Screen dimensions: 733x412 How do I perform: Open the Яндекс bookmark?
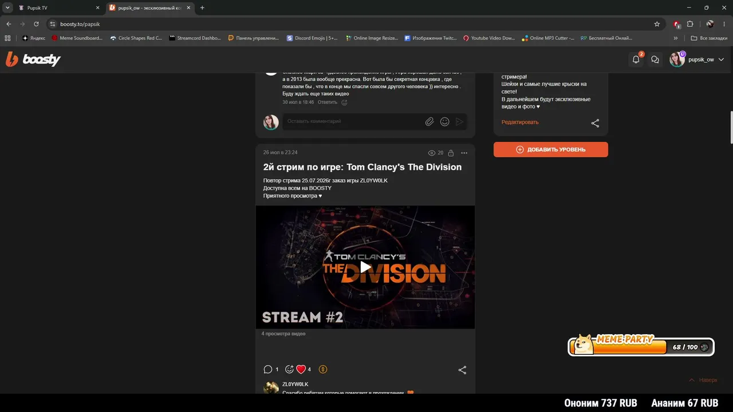34,38
